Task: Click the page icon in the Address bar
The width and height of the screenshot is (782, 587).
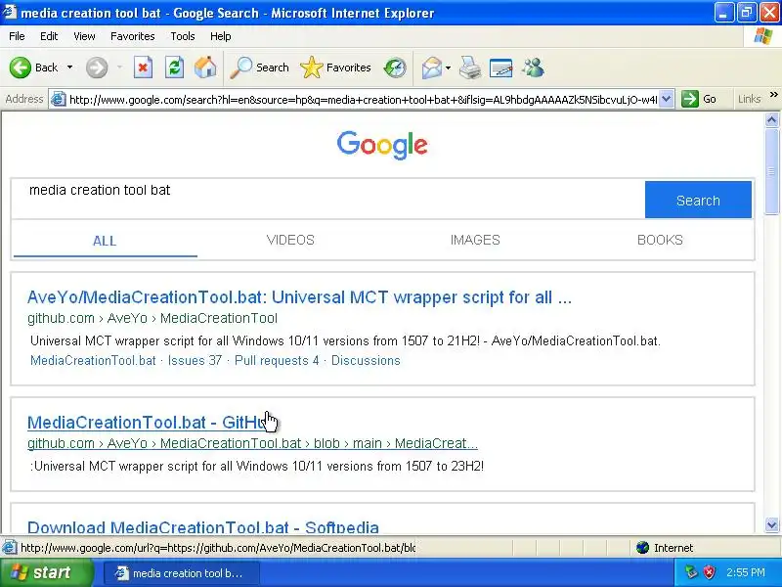Action: [x=59, y=100]
